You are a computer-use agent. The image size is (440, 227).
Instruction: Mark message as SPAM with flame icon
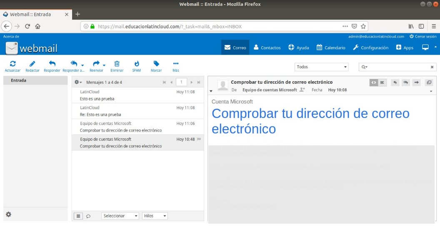[x=137, y=64]
